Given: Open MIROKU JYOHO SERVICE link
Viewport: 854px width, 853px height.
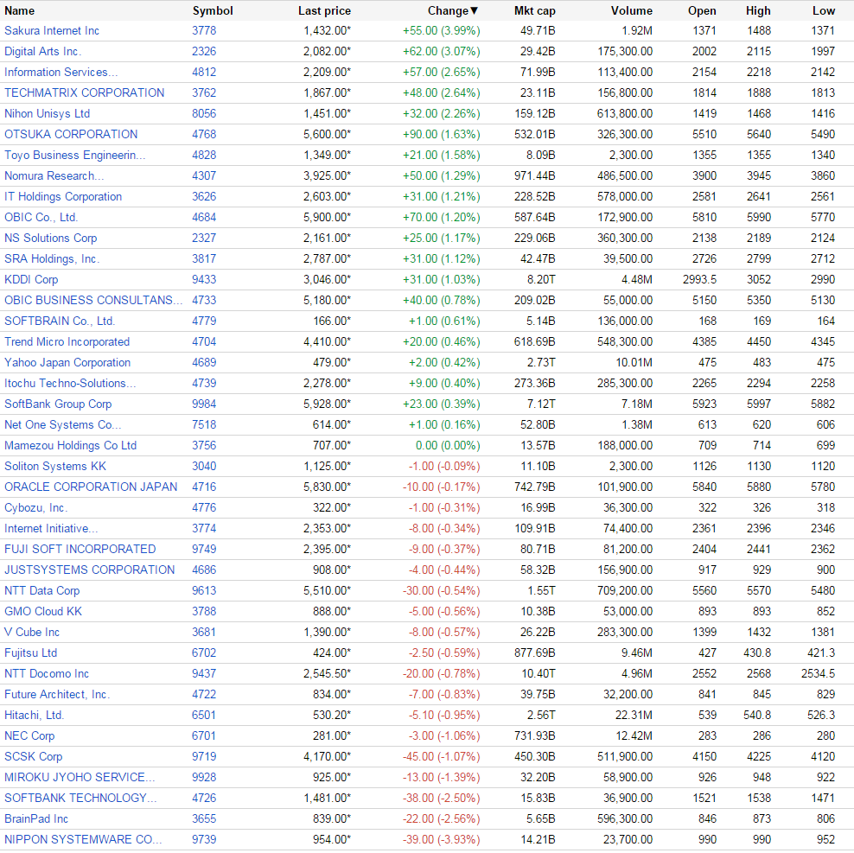Looking at the screenshot, I should (80, 777).
